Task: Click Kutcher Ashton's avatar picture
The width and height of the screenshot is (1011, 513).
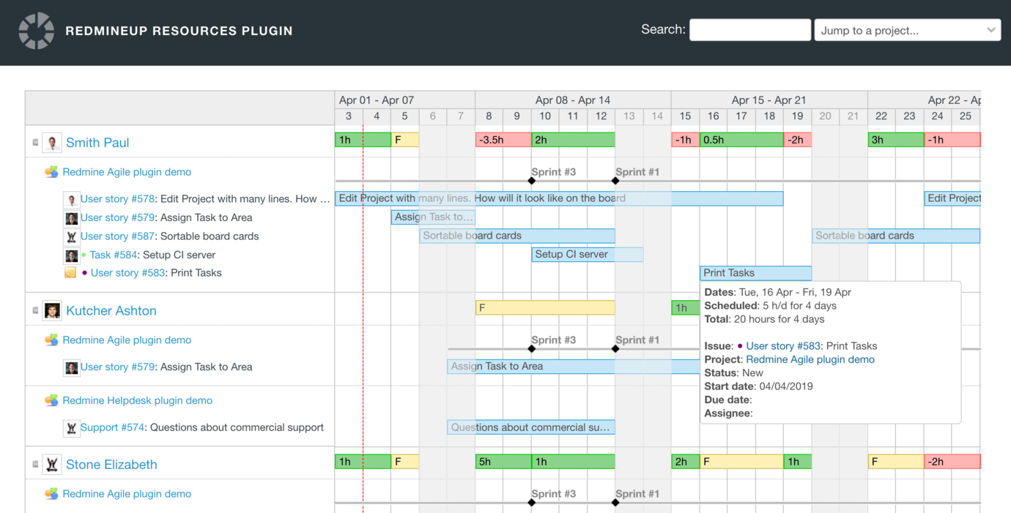Action: click(51, 310)
